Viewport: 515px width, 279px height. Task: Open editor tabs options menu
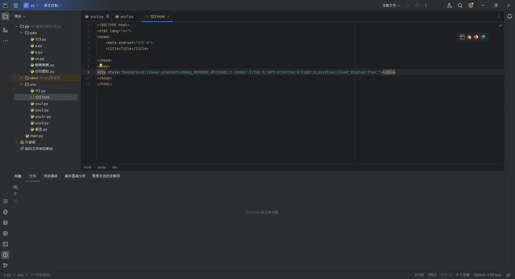(x=499, y=16)
